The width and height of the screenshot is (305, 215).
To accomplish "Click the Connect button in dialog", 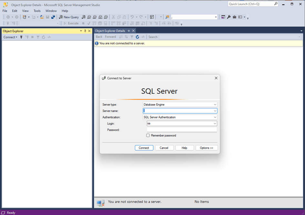I will pyautogui.click(x=144, y=148).
